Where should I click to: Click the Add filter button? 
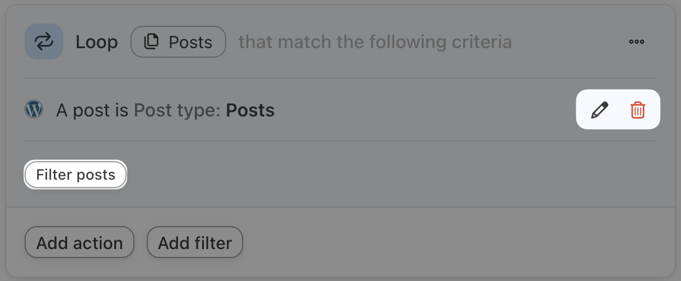[x=194, y=243]
